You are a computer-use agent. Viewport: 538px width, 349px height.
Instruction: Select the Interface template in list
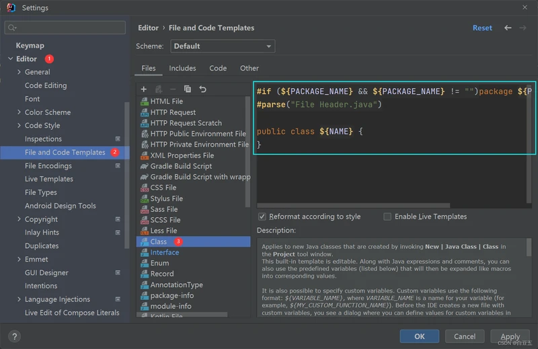165,252
